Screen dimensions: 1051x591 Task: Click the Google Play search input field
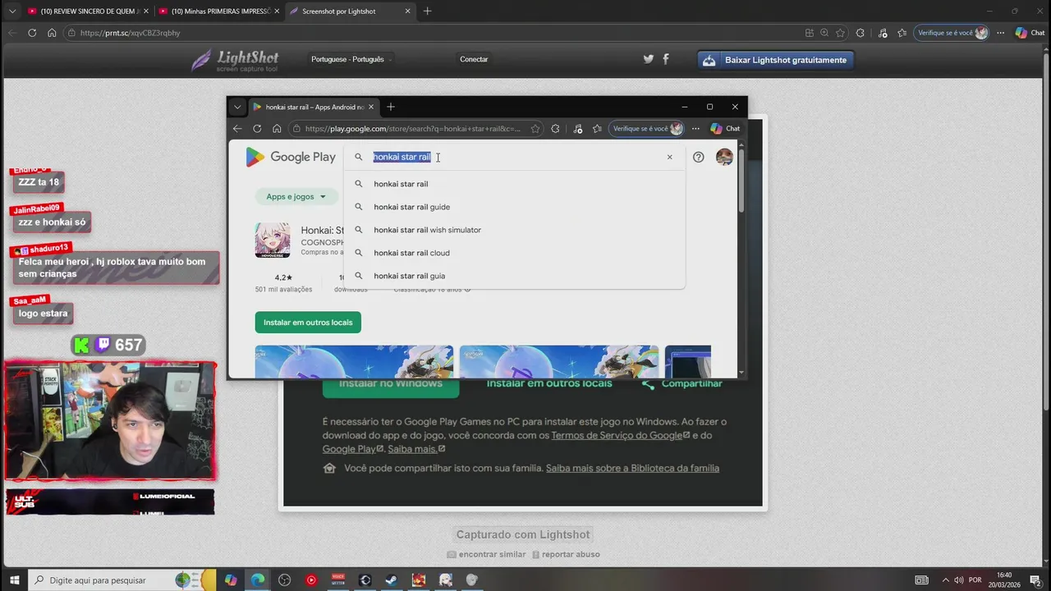click(514, 157)
